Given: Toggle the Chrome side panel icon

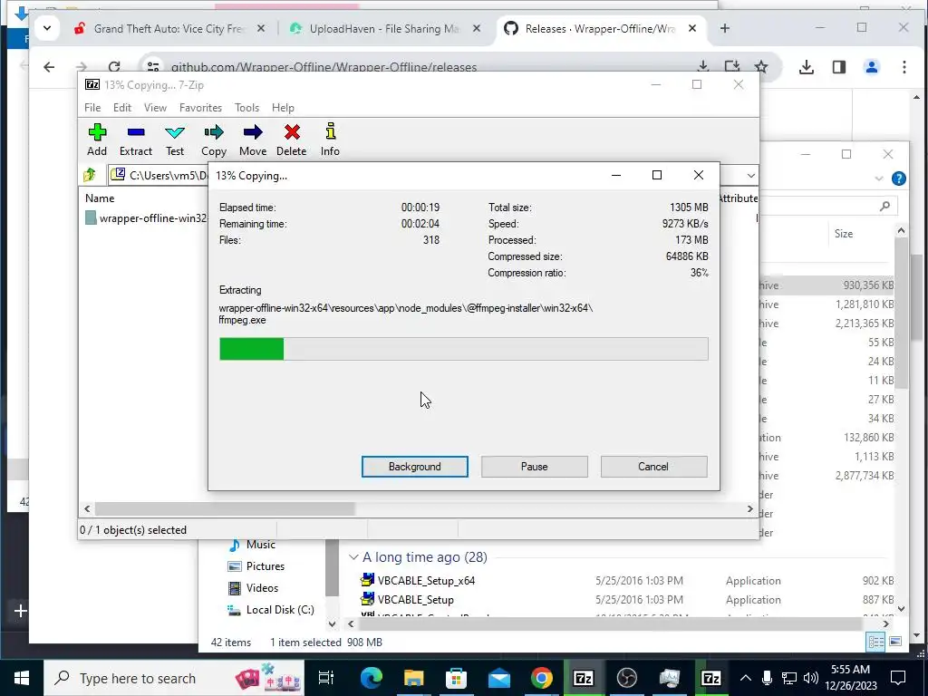Looking at the screenshot, I should pyautogui.click(x=839, y=67).
